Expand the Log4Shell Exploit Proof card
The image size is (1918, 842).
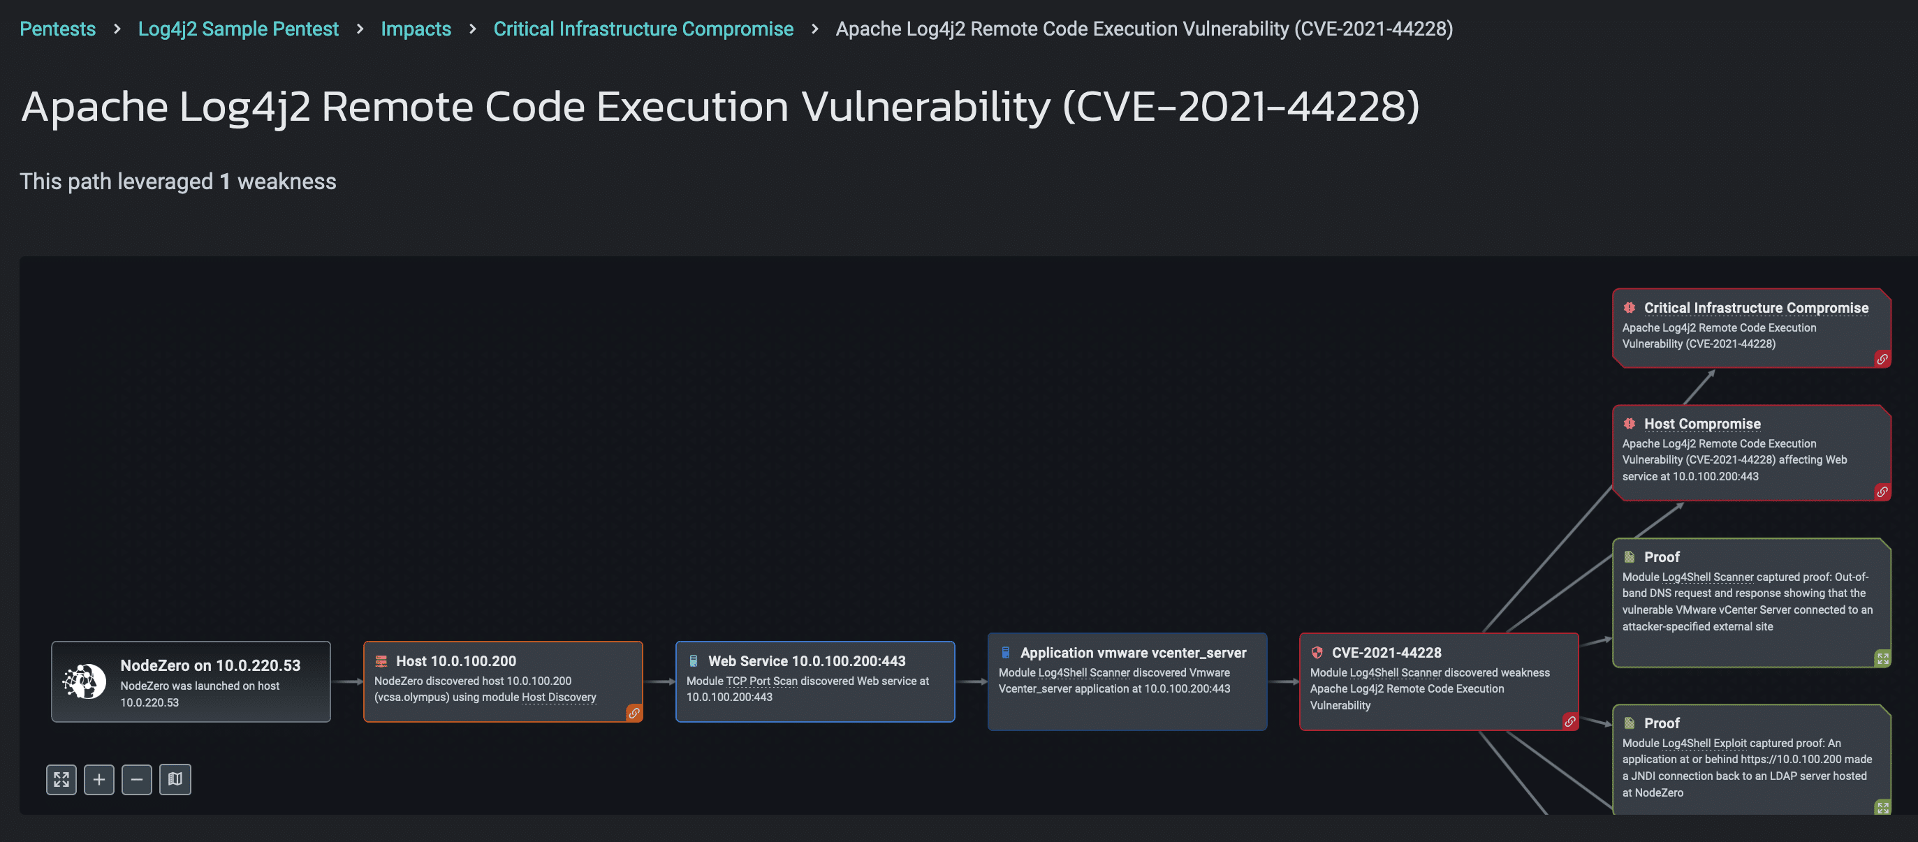1883,806
